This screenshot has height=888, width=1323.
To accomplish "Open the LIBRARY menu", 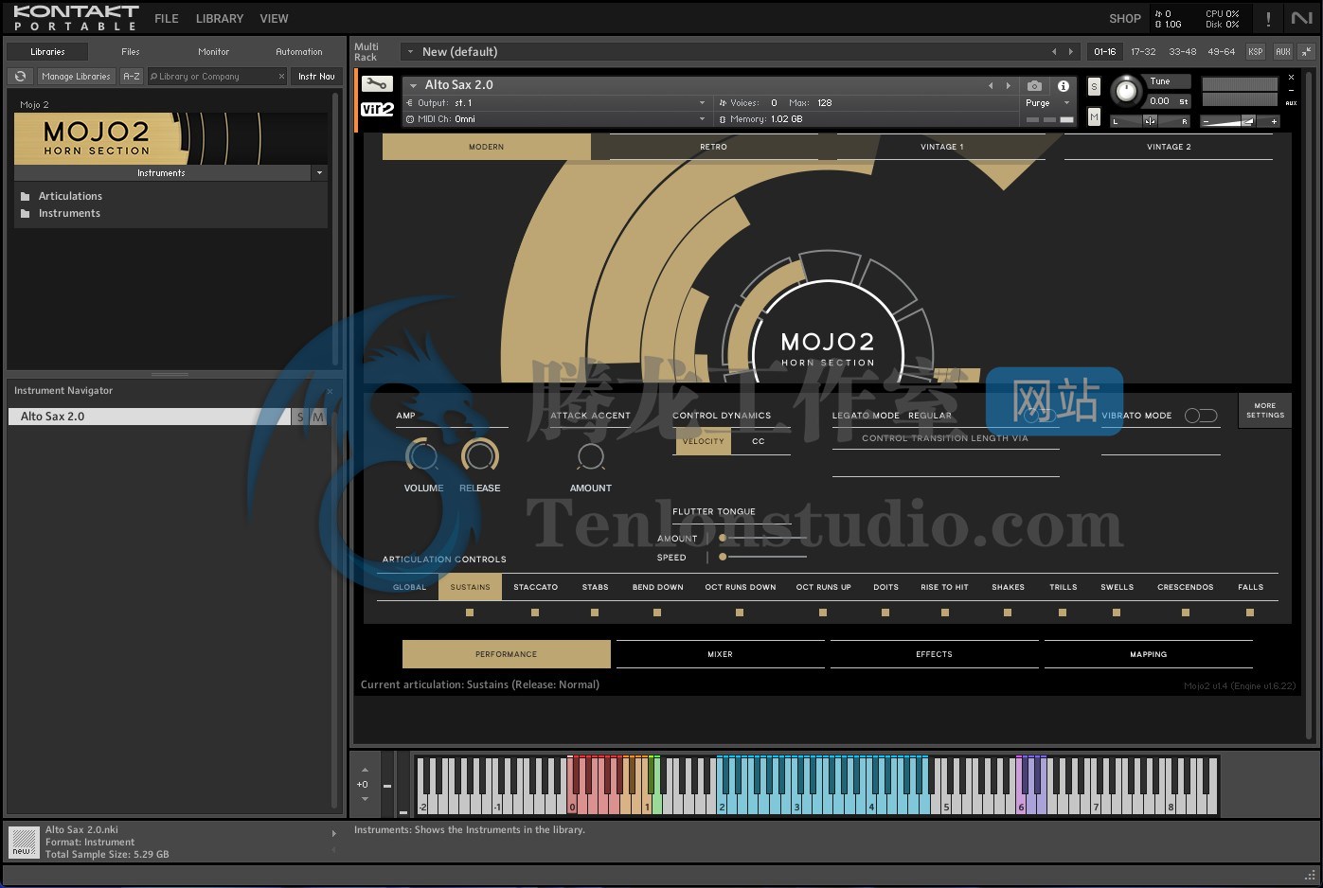I will tap(220, 18).
